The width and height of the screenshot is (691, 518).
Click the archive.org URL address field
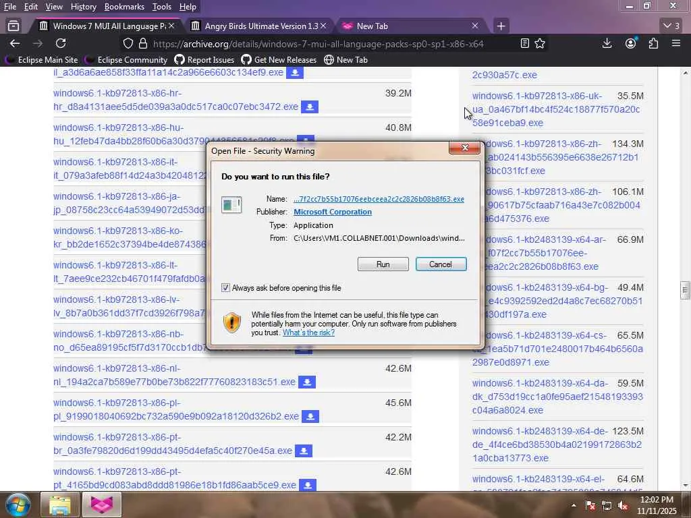(x=319, y=44)
